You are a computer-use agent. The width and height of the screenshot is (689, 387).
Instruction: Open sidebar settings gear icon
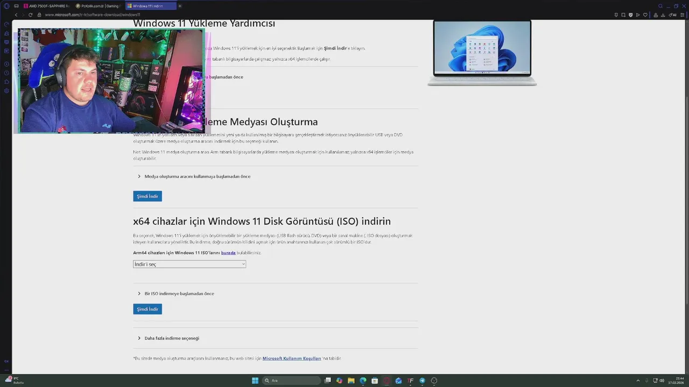coord(6,90)
